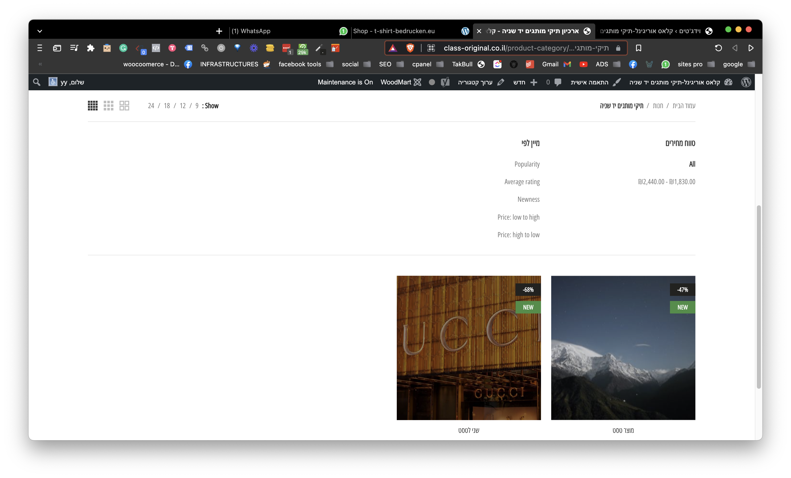Close the active 'ארכיון תיקי מותגים' tab
The width and height of the screenshot is (791, 478).
479,31
